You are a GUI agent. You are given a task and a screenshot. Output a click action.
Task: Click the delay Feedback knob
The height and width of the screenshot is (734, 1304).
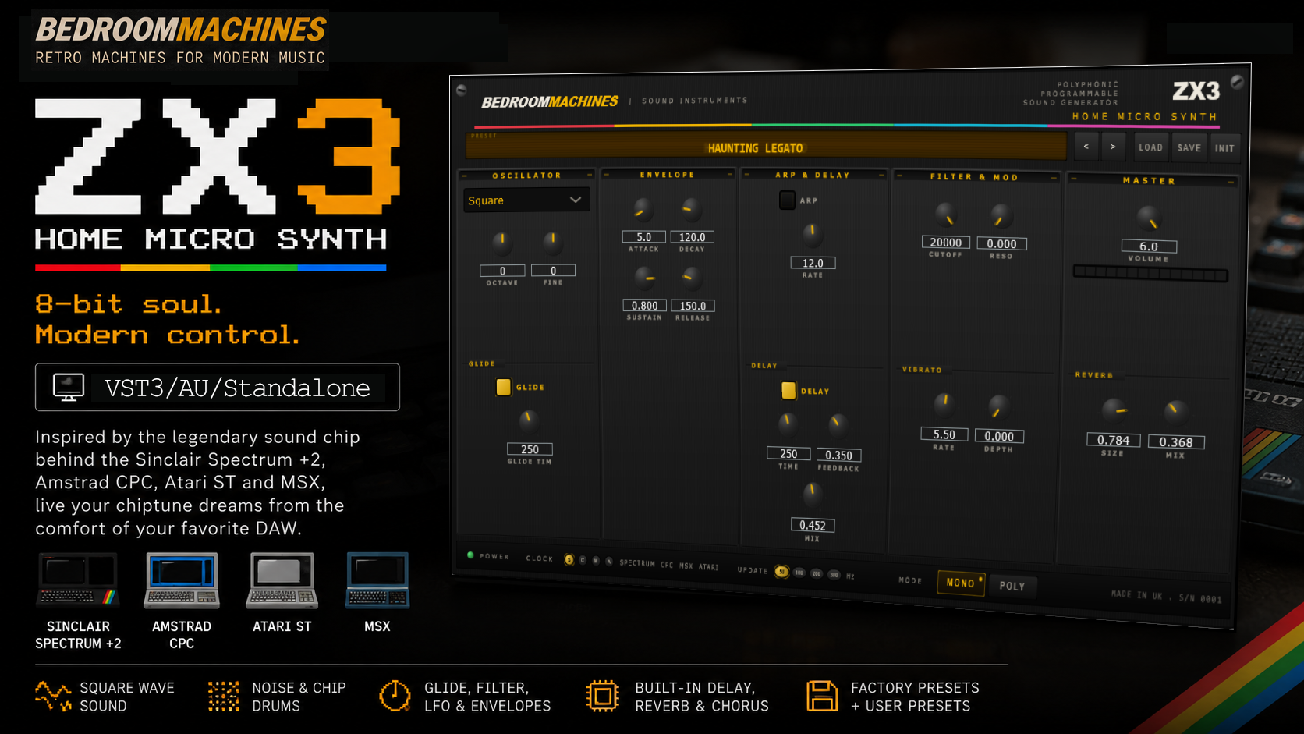point(838,424)
